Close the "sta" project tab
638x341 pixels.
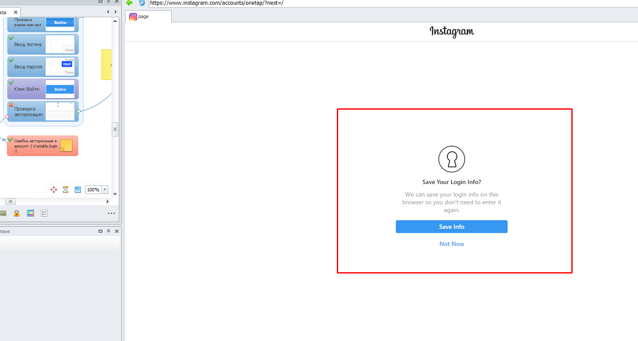point(16,12)
